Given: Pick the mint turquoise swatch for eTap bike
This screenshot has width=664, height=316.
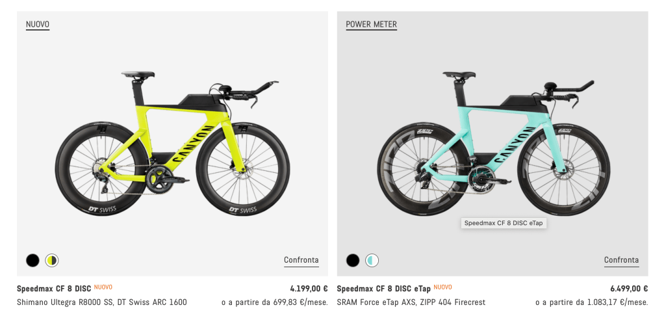Looking at the screenshot, I should pos(372,261).
